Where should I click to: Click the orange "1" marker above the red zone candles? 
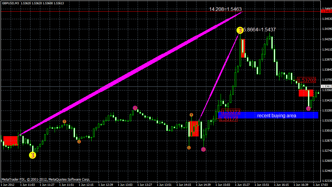pyautogui.click(x=192, y=114)
